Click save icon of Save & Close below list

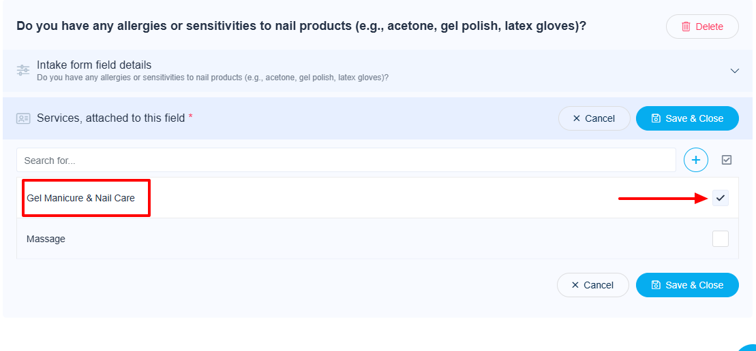point(656,285)
